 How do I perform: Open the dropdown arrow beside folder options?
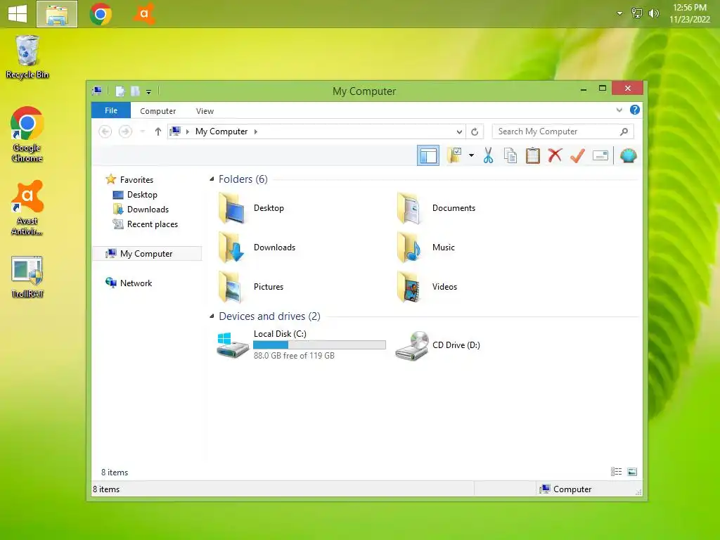[471, 155]
